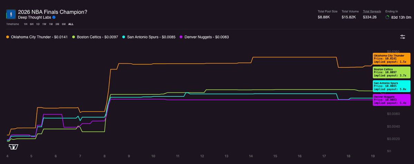Click the cyan Spurs legend dot

click(x=124, y=37)
